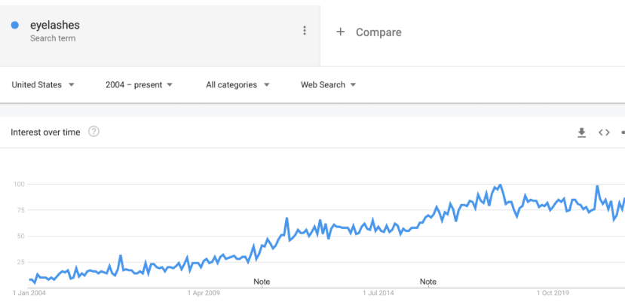This screenshot has height=305, width=625.
Task: Open the Web Search type dropdown
Action: click(329, 85)
